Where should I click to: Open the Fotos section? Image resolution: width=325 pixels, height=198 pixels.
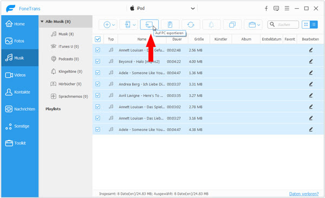tap(19, 41)
